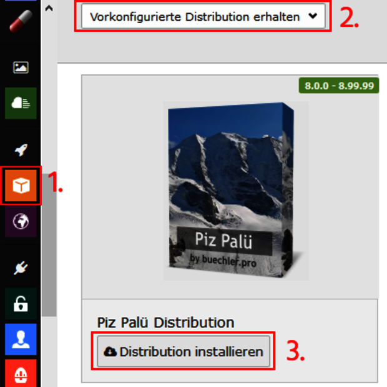The width and height of the screenshot is (387, 387).
Task: Select the rocket icon in sidebar
Action: tap(21, 150)
